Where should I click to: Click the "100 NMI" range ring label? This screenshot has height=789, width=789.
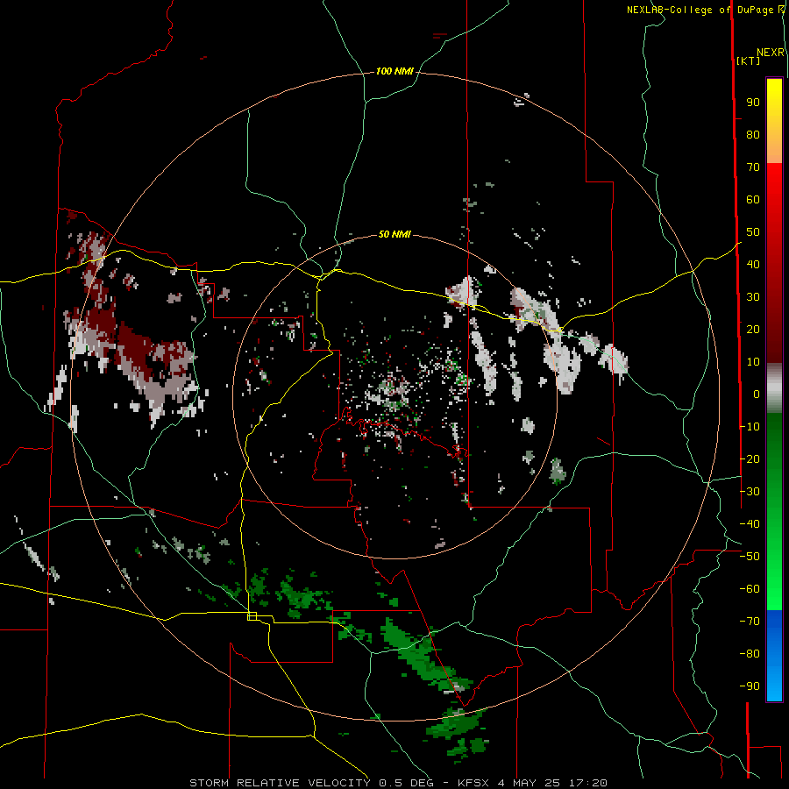(394, 72)
